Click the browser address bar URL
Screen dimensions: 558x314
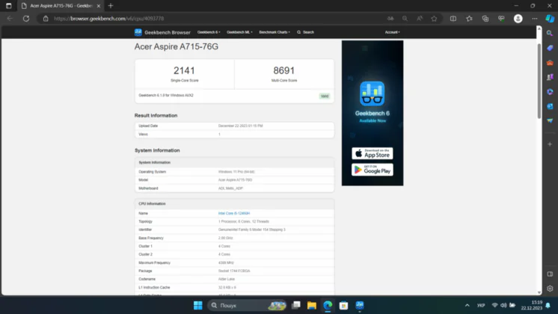(109, 19)
